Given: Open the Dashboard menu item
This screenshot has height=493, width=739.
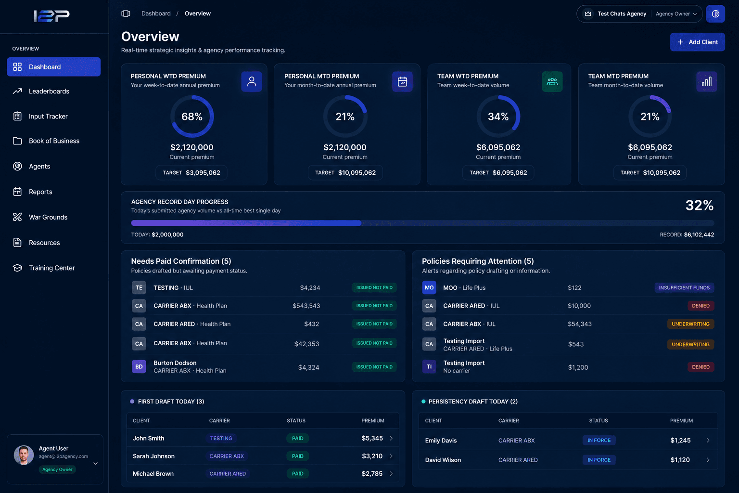Looking at the screenshot, I should (54, 67).
